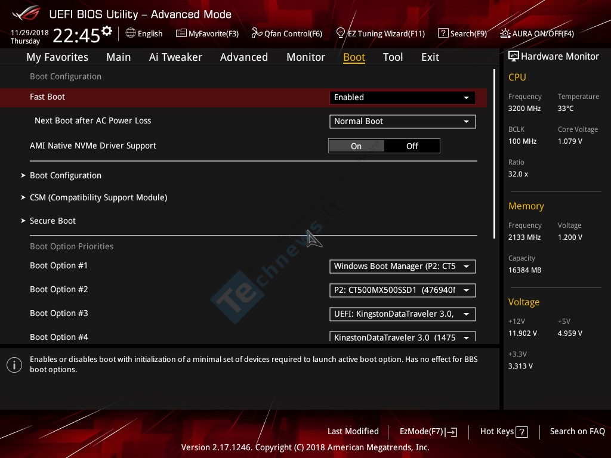Image resolution: width=611 pixels, height=458 pixels.
Task: Open Search(F9)
Action: [462, 33]
